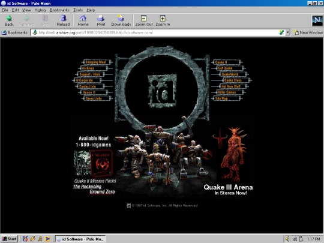Open the File menu
This screenshot has height=243, width=324.
pyautogui.click(x=5, y=10)
